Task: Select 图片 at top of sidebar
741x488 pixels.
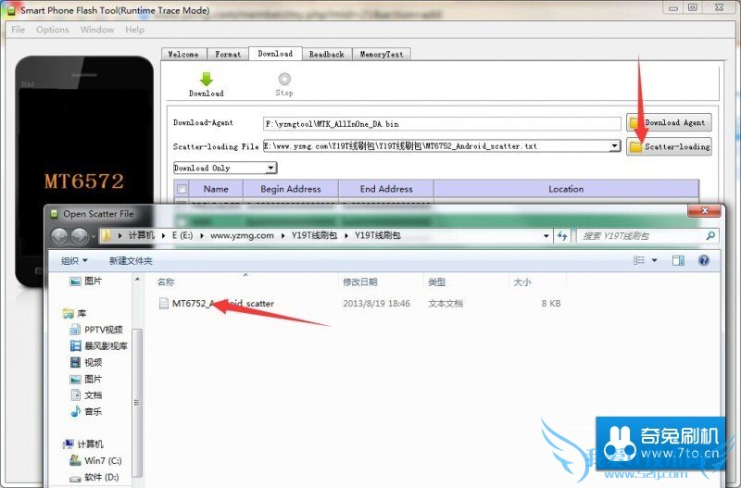Action: pos(86,282)
